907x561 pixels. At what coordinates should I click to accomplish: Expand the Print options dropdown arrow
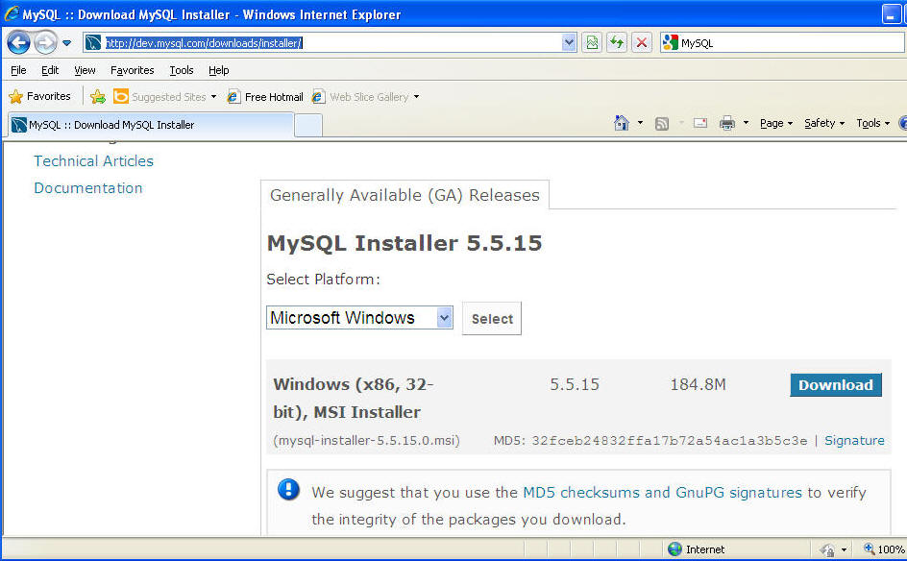pyautogui.click(x=746, y=123)
